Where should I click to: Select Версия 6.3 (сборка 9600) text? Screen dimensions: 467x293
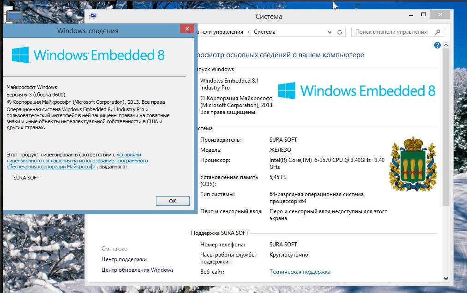[x=36, y=95]
